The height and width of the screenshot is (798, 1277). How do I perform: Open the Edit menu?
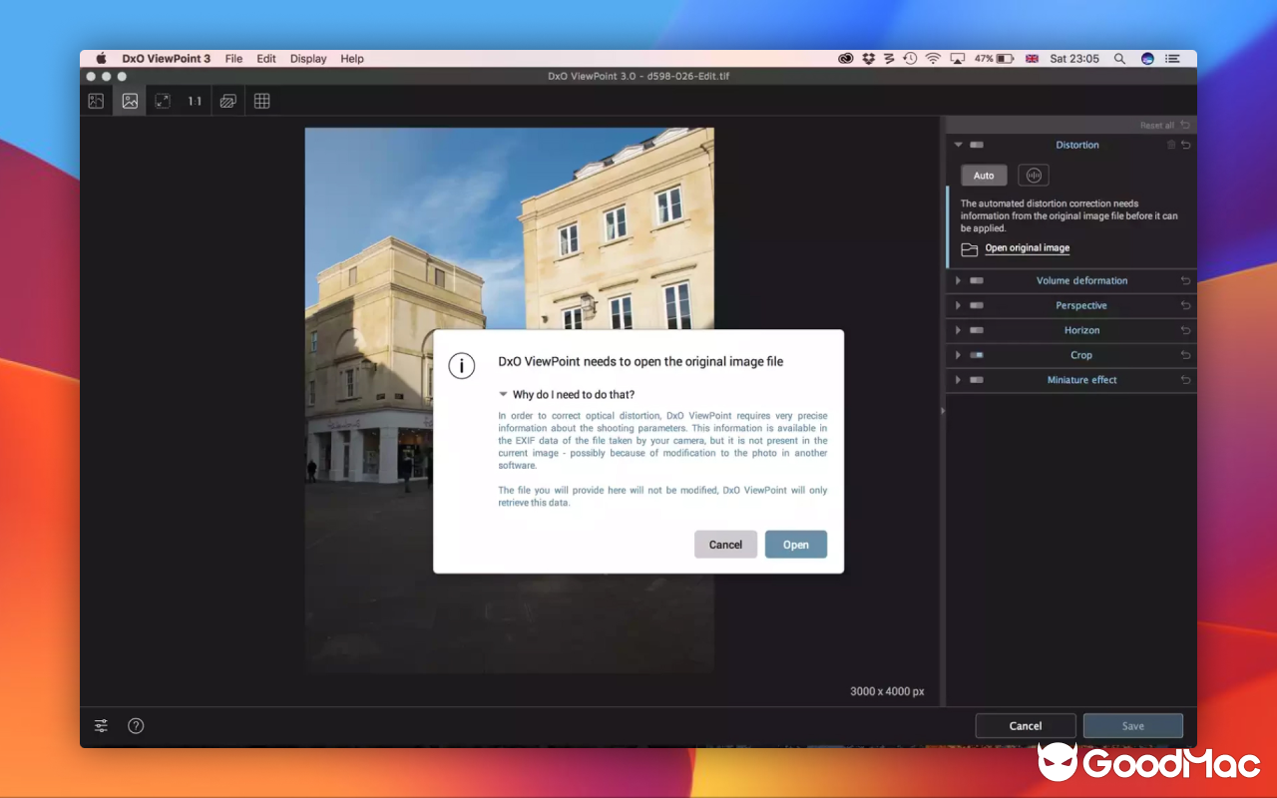[x=266, y=59]
